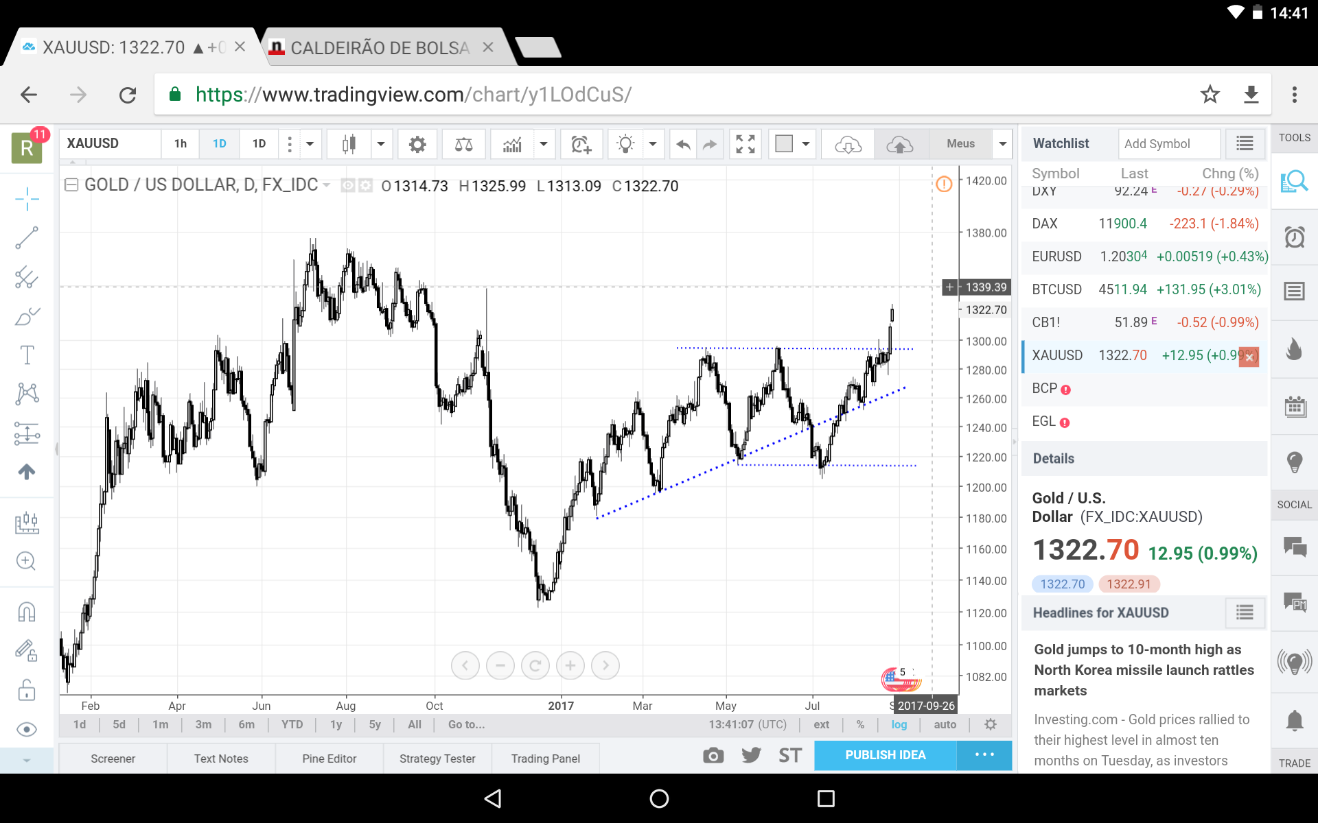Select the YTD time range
1318x823 pixels.
(x=292, y=724)
